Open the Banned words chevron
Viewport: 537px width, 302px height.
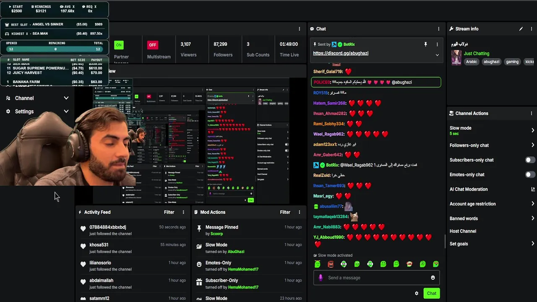(x=533, y=218)
